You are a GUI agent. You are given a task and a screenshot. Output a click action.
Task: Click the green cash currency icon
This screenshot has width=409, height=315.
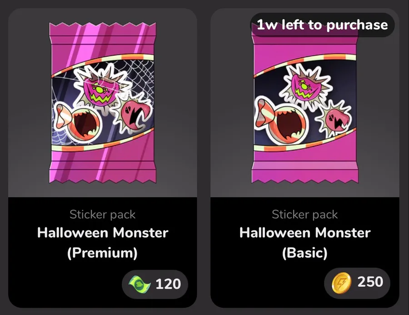[140, 285]
